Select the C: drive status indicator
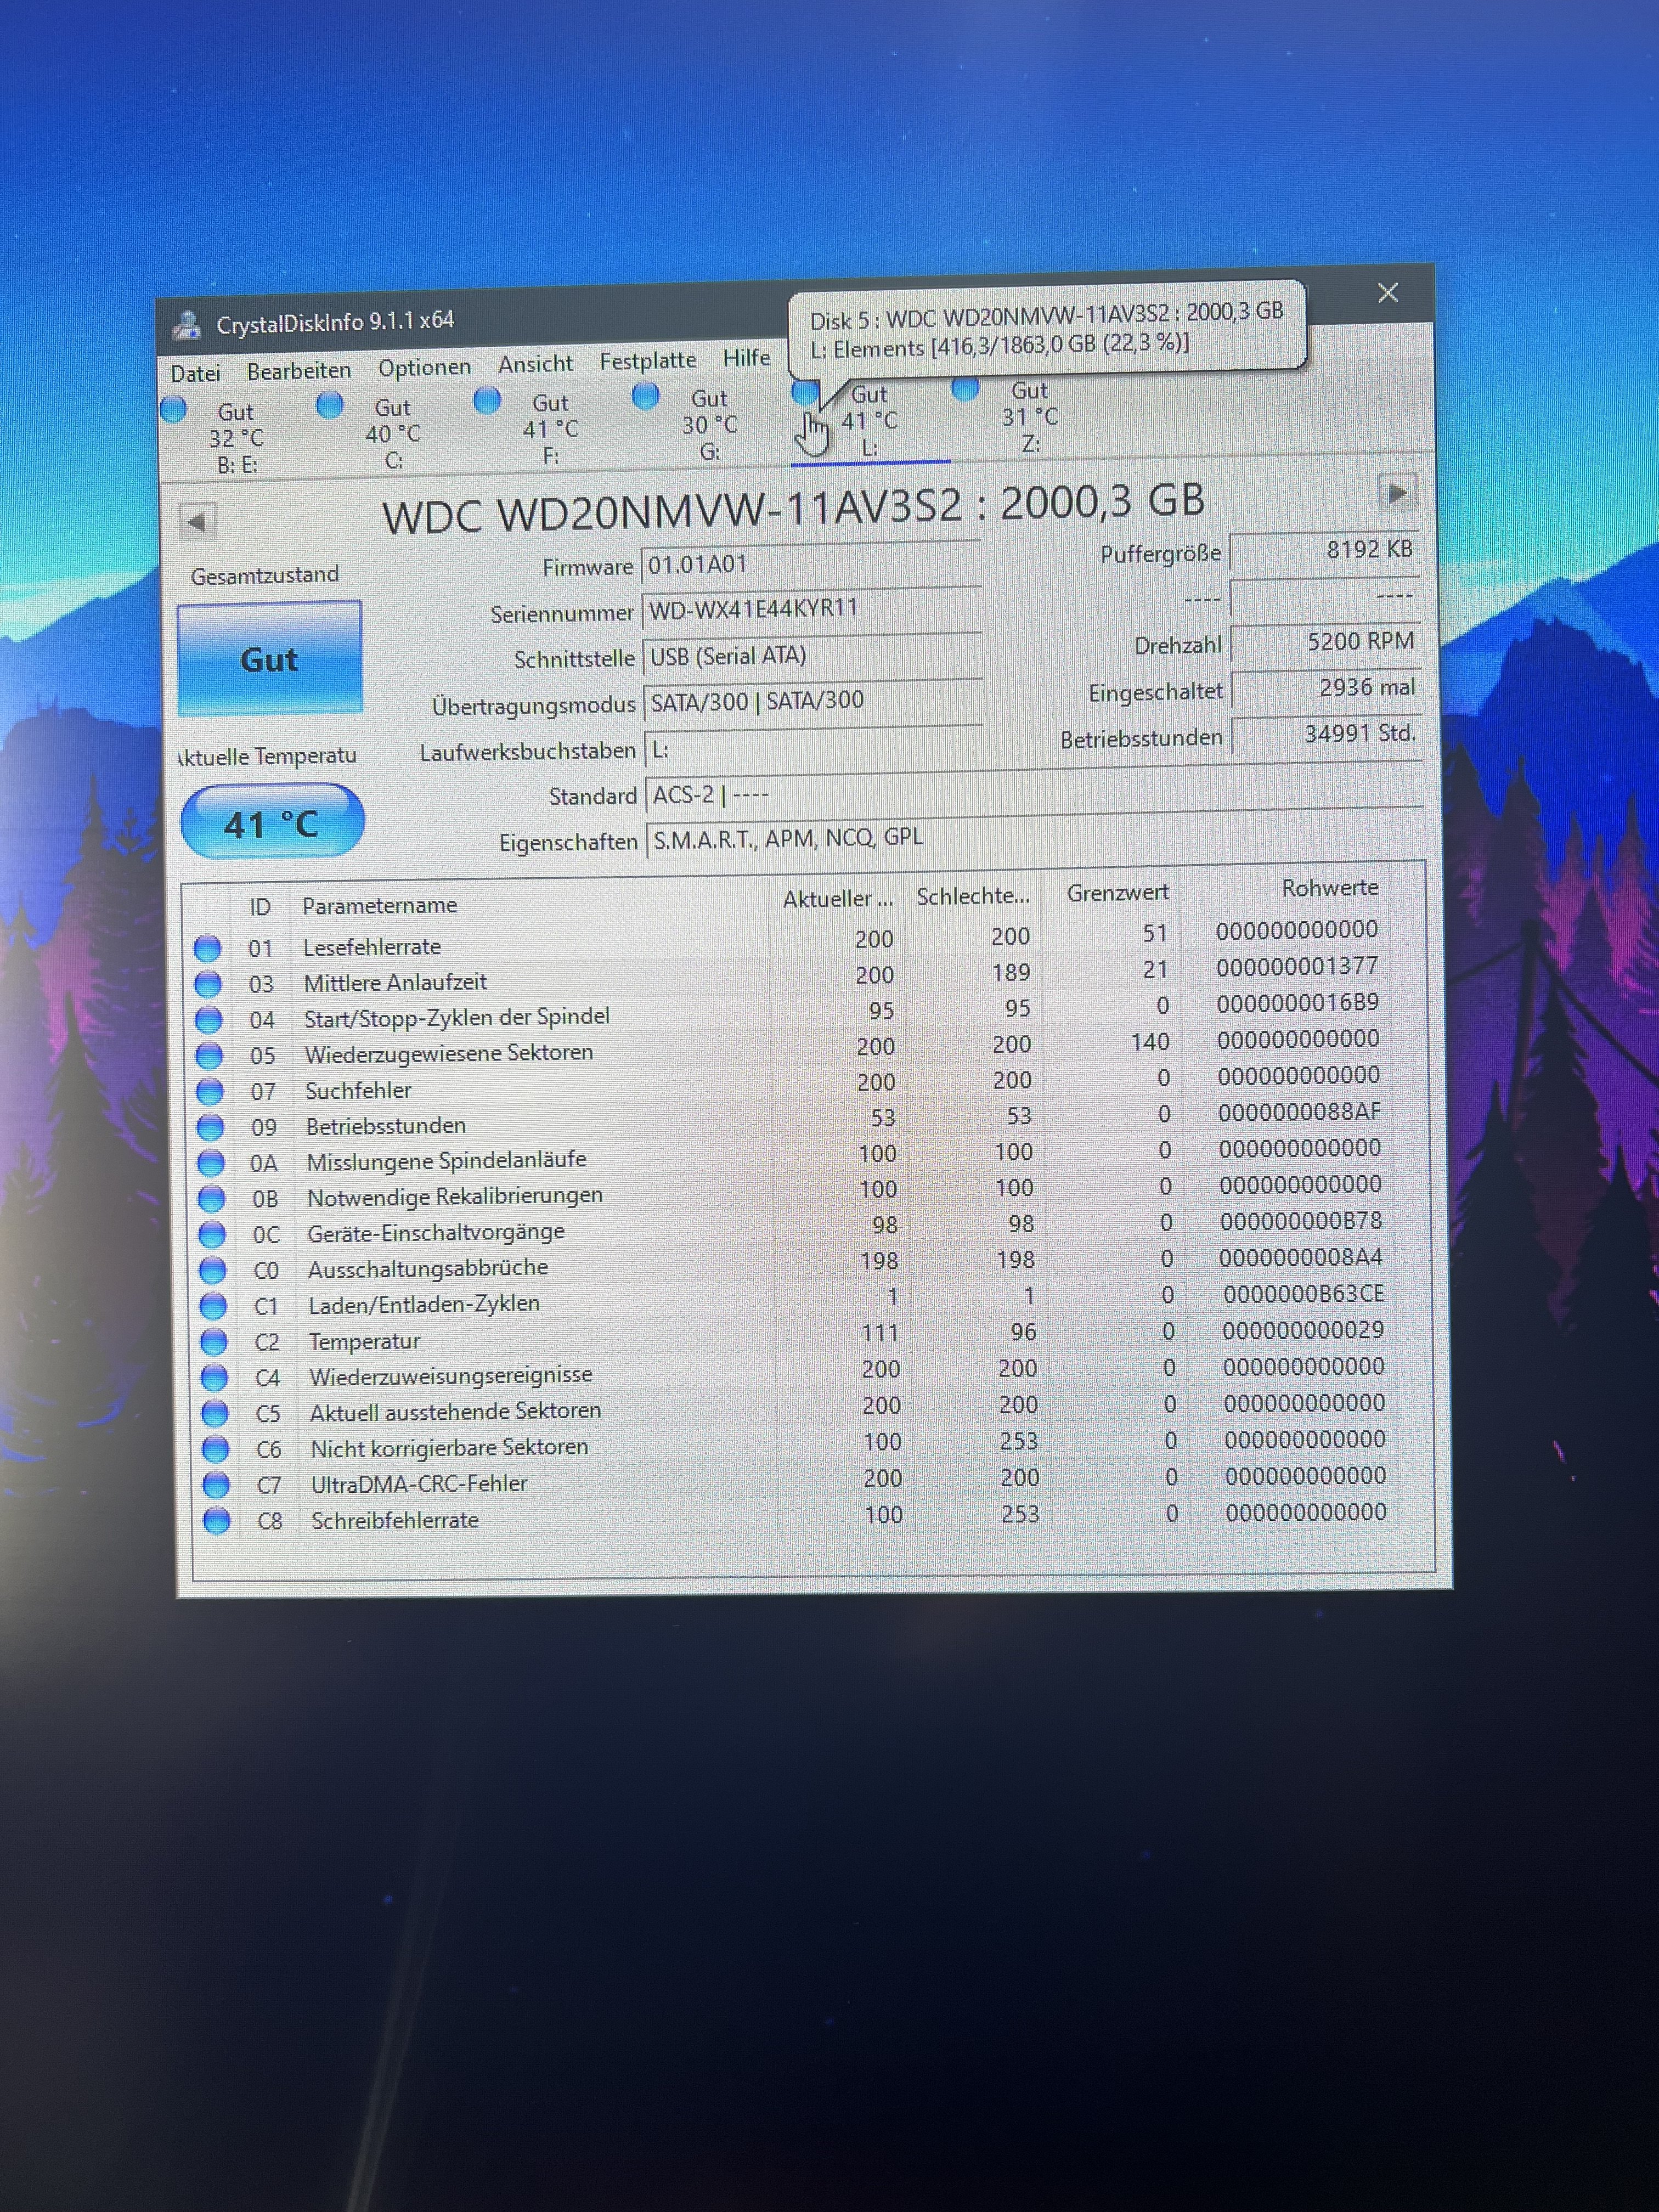 click(330, 405)
